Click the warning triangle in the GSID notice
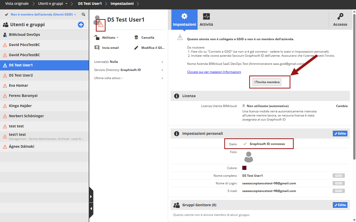 coord(180,37)
